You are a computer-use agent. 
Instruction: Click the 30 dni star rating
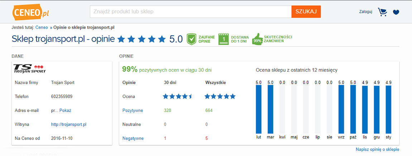(178, 97)
